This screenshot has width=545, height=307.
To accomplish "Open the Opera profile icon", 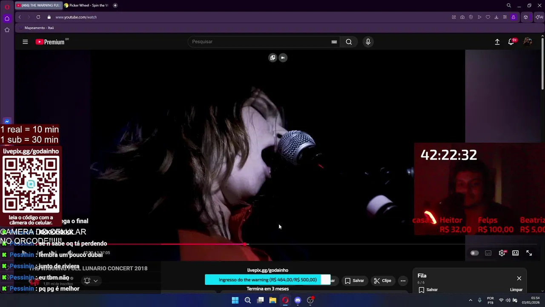I will click(x=513, y=17).
